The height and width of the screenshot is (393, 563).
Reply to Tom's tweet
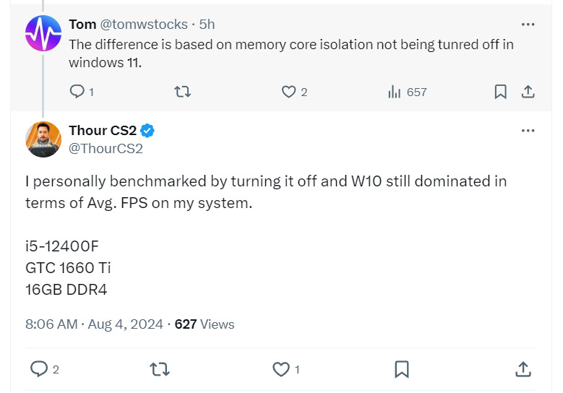(x=77, y=92)
